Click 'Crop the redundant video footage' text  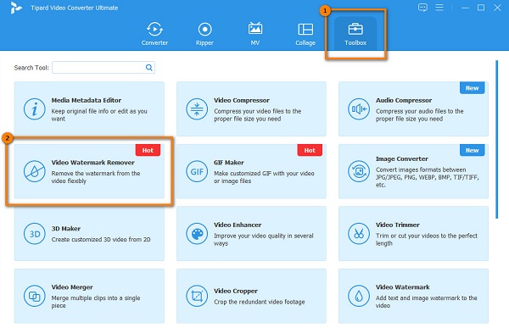[260, 302]
